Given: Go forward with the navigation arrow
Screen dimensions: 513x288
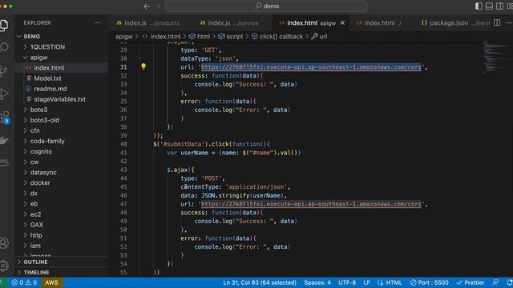Looking at the screenshot, I should (x=158, y=6).
